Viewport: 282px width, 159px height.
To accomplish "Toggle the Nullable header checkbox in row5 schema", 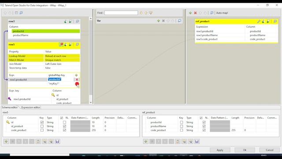I will pyautogui.click(x=62, y=118).
